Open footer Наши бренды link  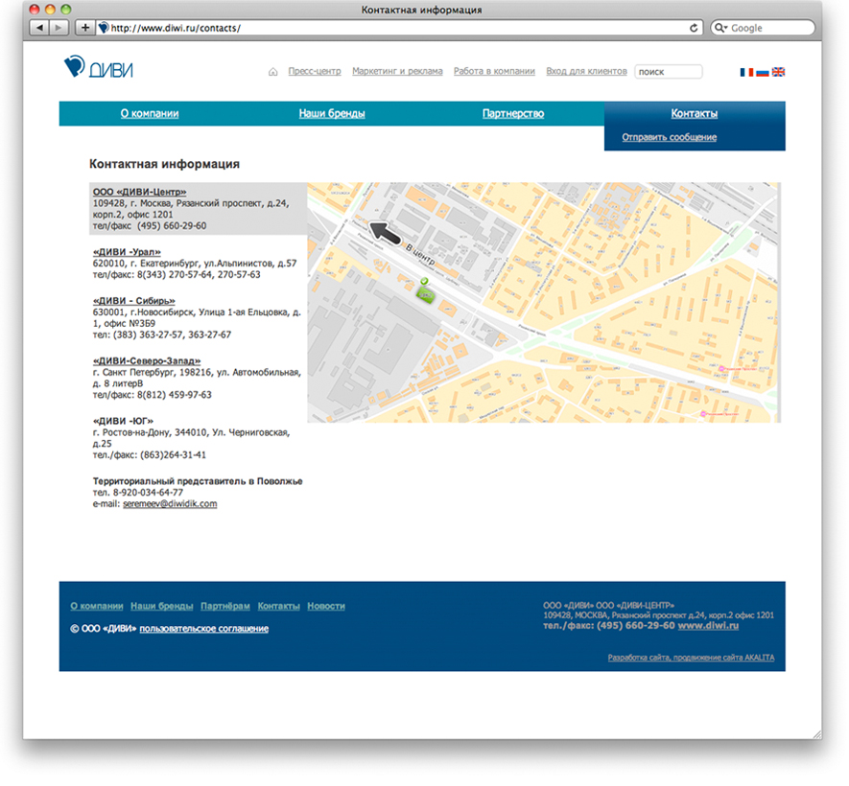pos(162,606)
